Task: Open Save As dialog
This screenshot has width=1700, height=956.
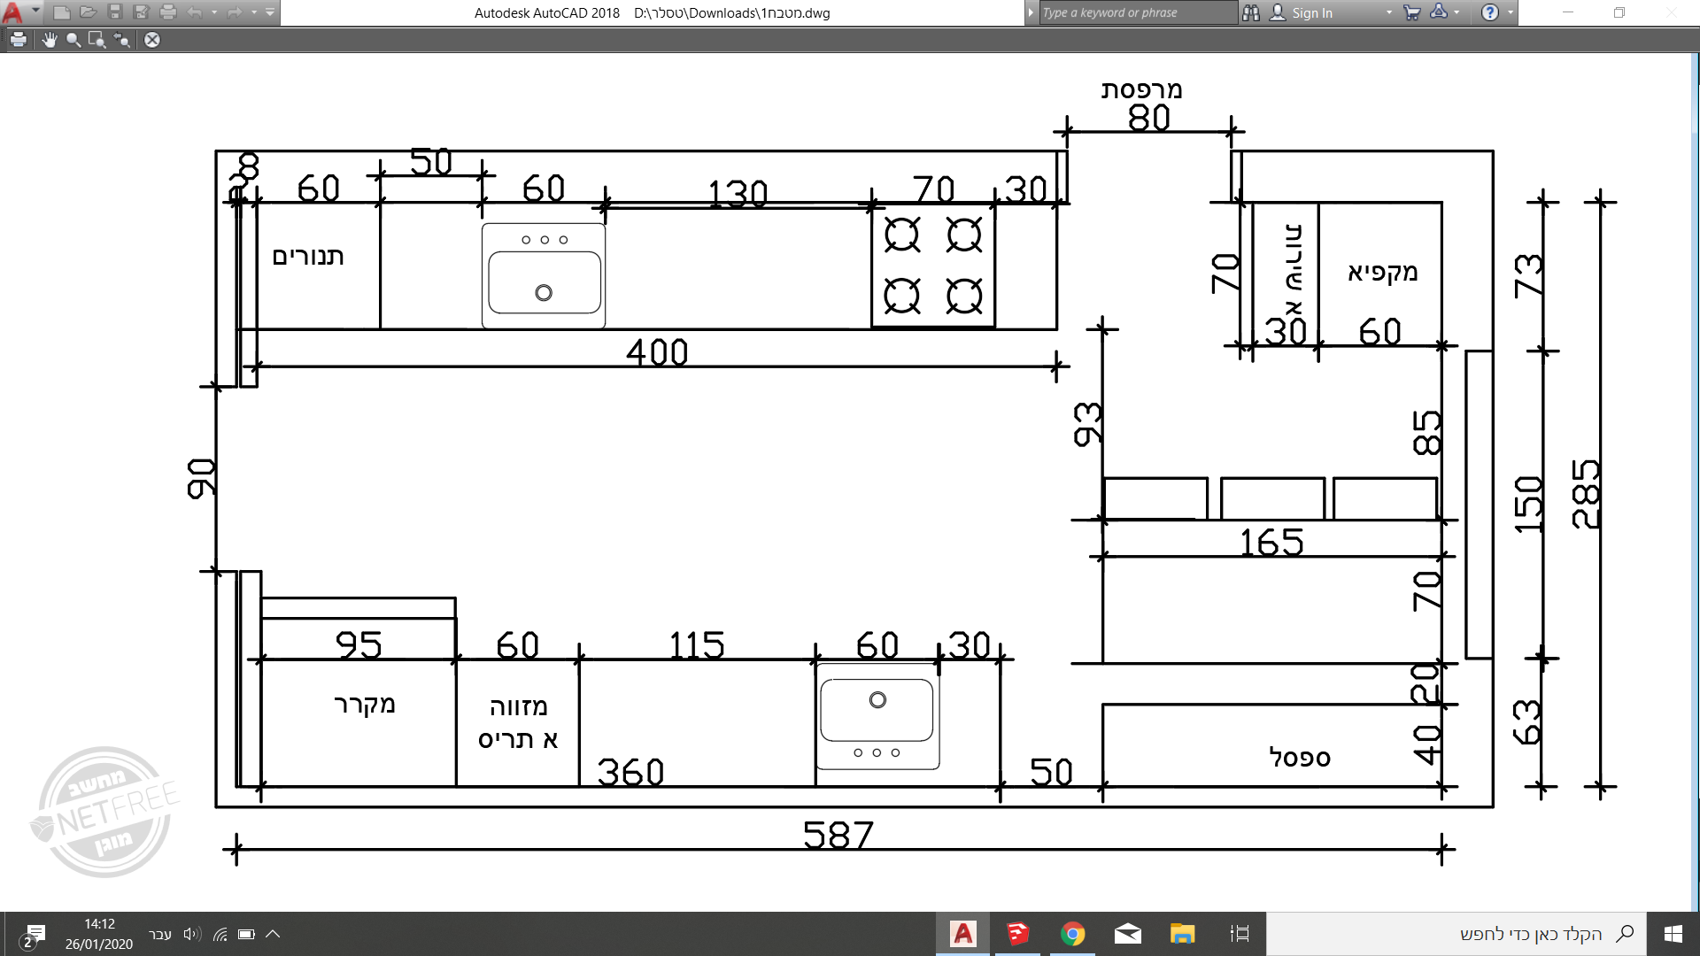Action: pos(140,12)
